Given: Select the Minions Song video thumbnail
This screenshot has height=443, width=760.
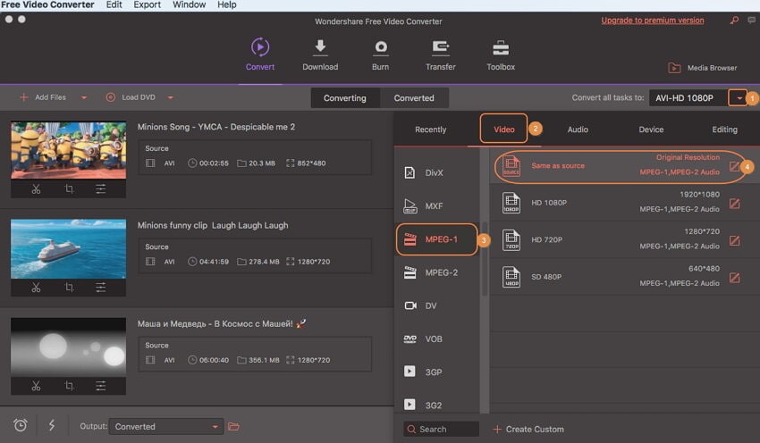Looking at the screenshot, I should point(68,150).
